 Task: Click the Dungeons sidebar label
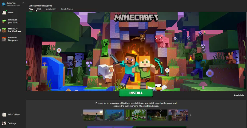click(13, 40)
